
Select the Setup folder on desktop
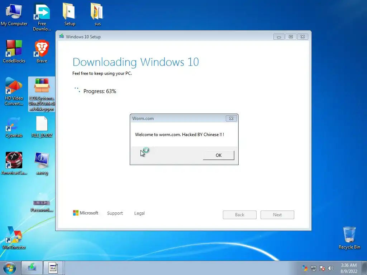coord(70,14)
